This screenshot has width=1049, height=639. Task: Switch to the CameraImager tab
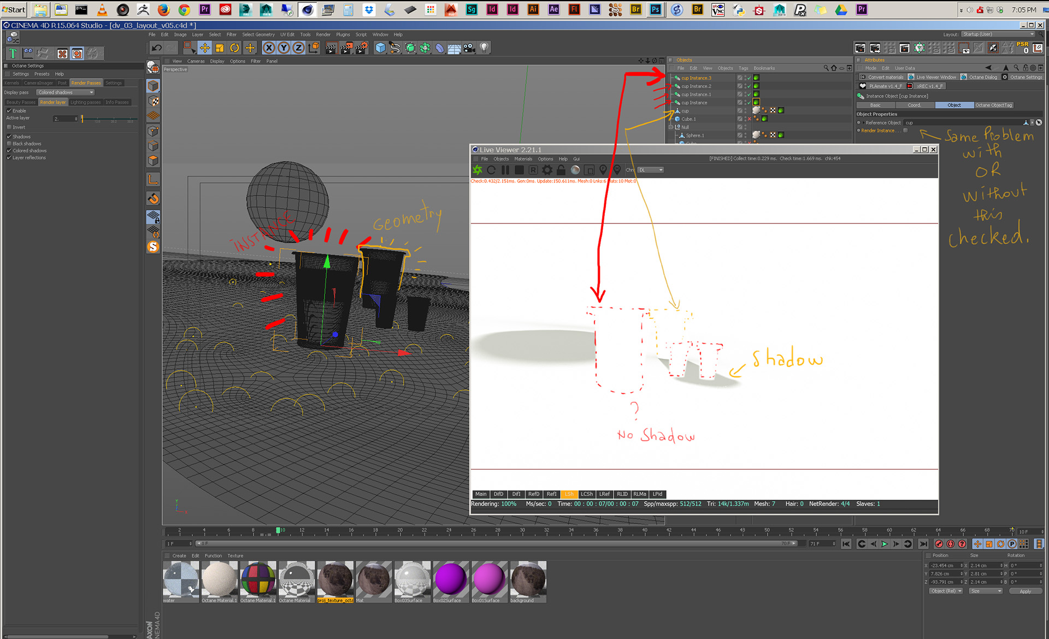click(38, 83)
